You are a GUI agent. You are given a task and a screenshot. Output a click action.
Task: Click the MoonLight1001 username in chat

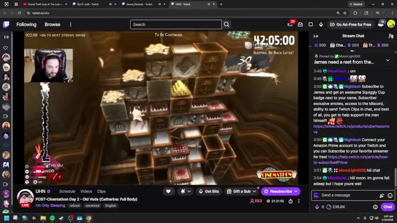[352, 170]
